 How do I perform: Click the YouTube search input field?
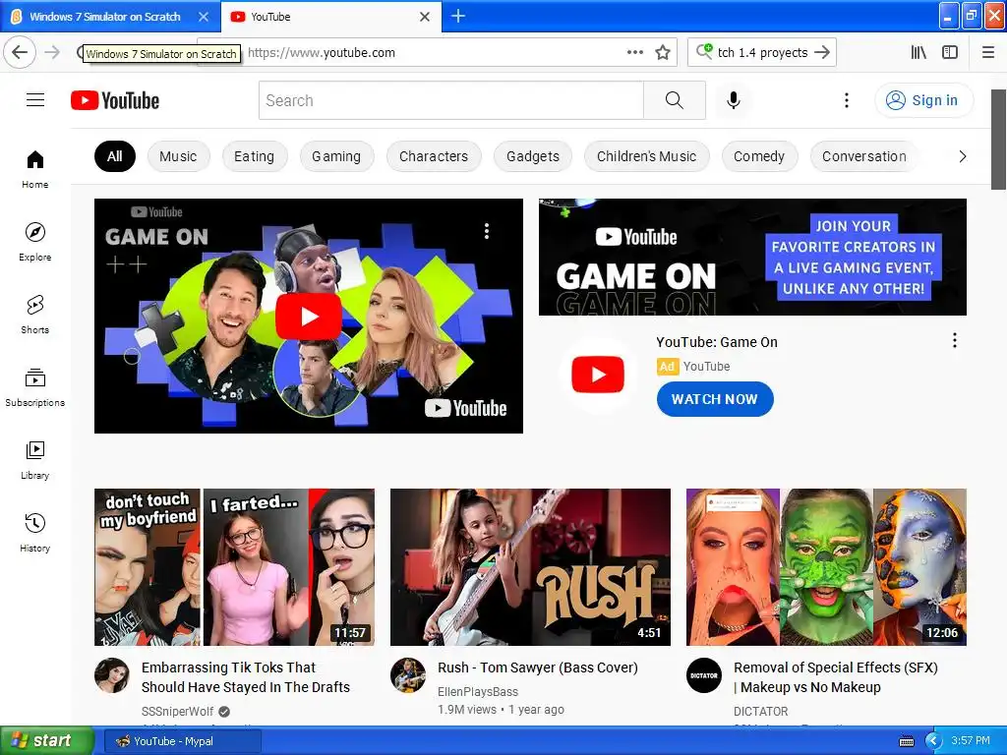pyautogui.click(x=451, y=100)
